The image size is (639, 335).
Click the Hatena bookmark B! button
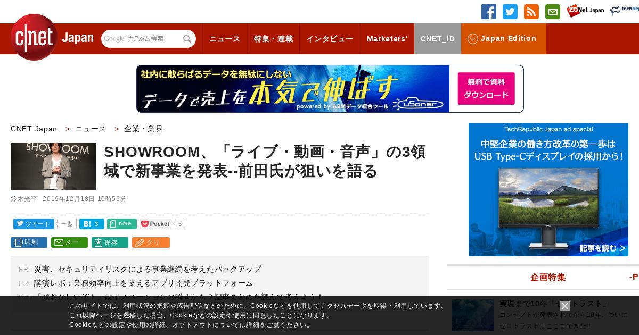pyautogui.click(x=92, y=224)
